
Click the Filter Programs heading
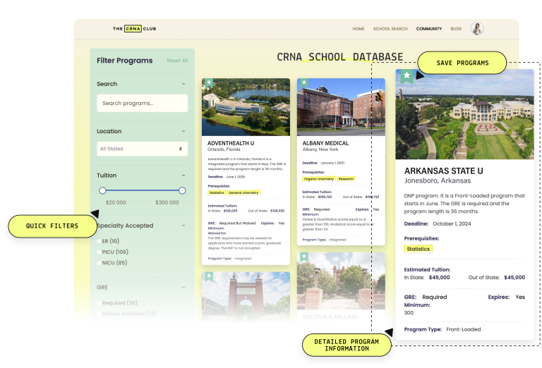(x=124, y=61)
